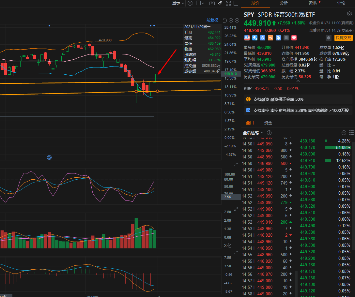Screen dimensions: 355x297
Task: Open the chart layout square dropdown
Action: pos(200,3)
